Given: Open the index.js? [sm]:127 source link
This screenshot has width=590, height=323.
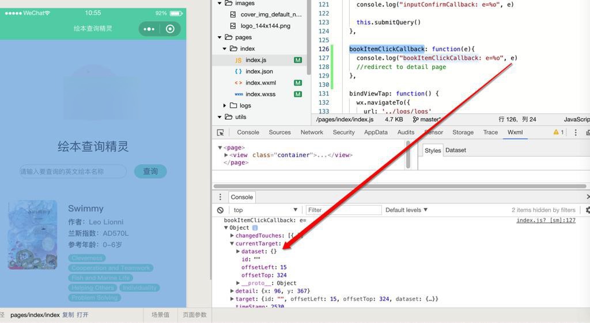Looking at the screenshot, I should tap(546, 220).
